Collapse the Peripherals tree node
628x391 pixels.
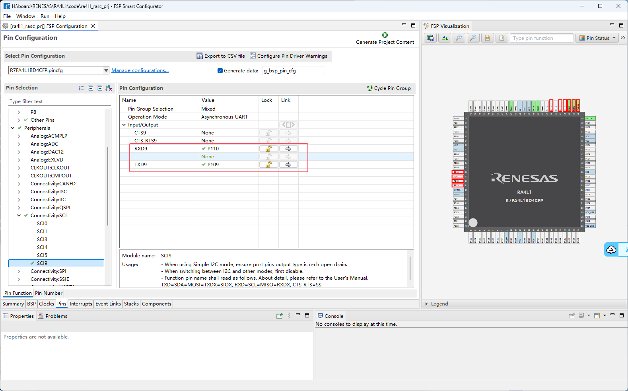12,128
